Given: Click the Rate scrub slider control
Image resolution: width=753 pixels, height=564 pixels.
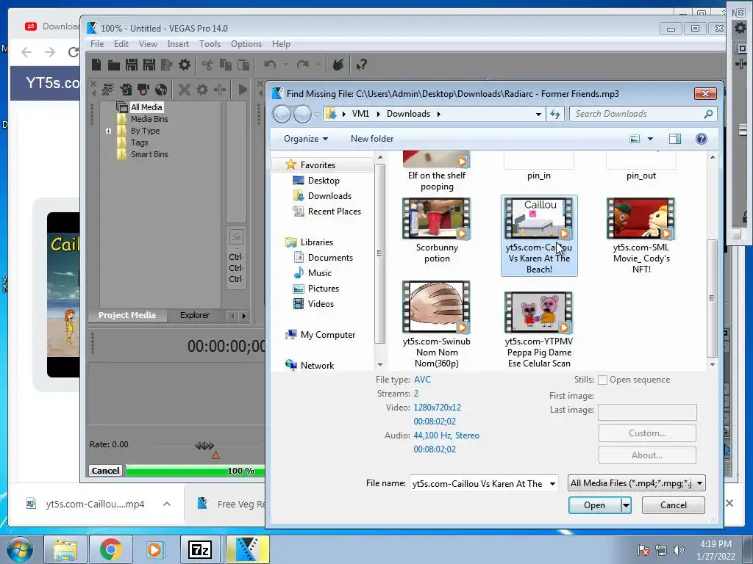Looking at the screenshot, I should (x=204, y=446).
